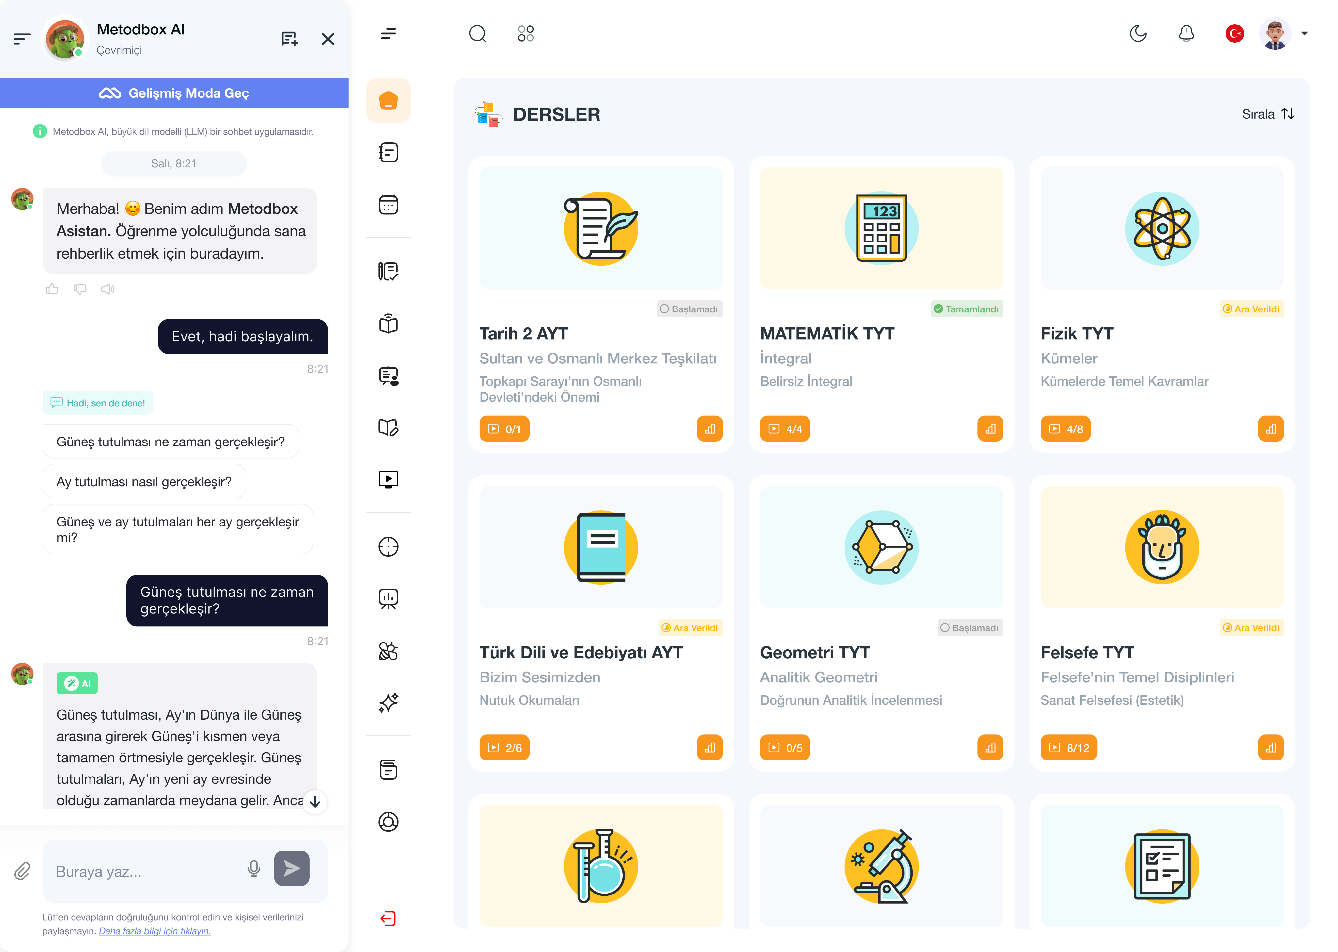Open the book with pencil sidebar icon
The width and height of the screenshot is (1338, 952).
point(388,427)
